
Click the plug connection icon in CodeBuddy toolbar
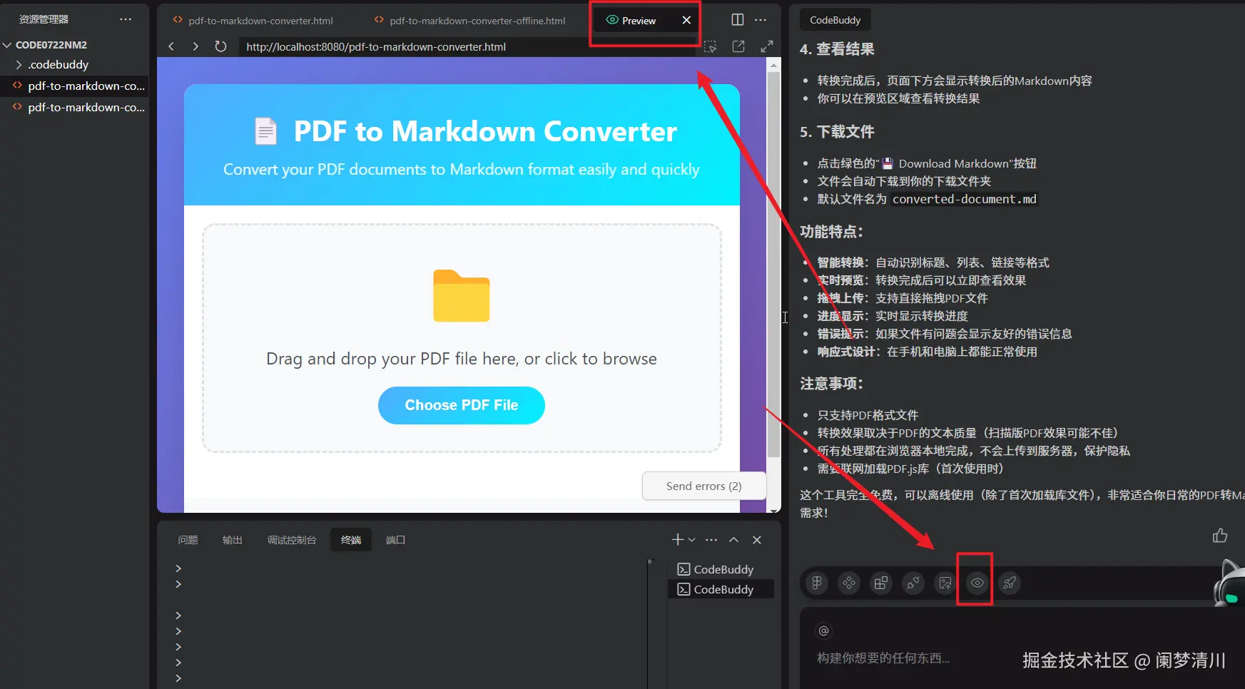point(913,583)
